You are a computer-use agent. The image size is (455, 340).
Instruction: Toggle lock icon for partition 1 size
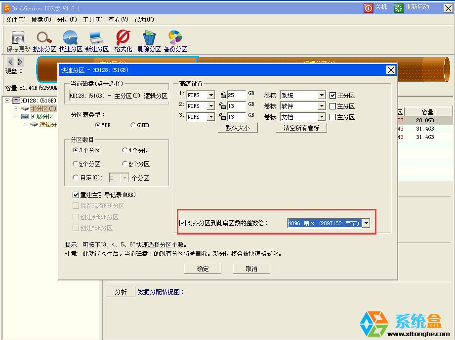223,95
